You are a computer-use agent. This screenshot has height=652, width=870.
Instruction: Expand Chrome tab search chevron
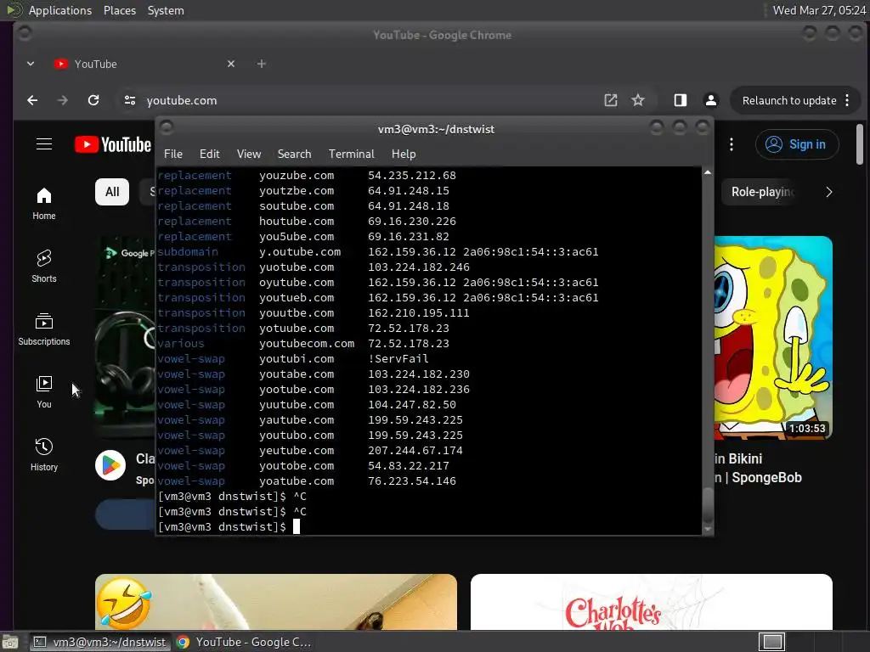click(x=31, y=64)
